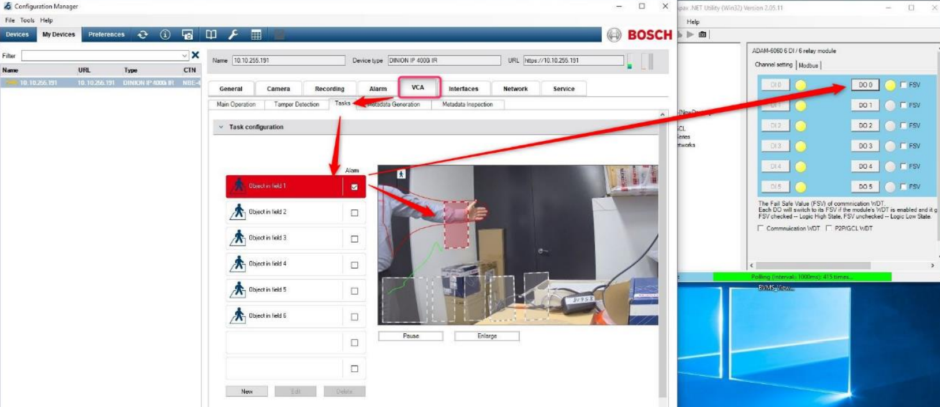Click the snapshot/screenshot toolbar icon

[188, 35]
